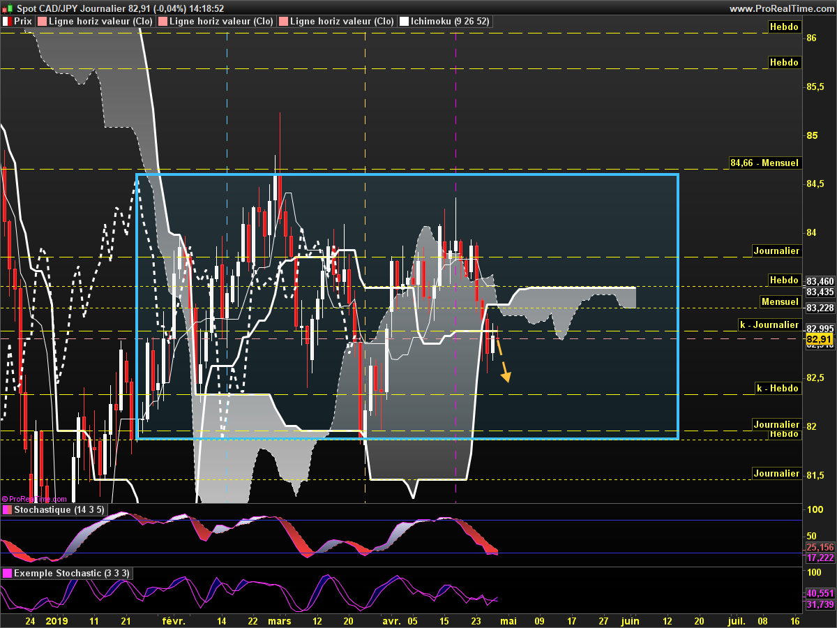This screenshot has width=837, height=628.
Task: Click the 85,5 price axis label
Action: click(x=816, y=87)
